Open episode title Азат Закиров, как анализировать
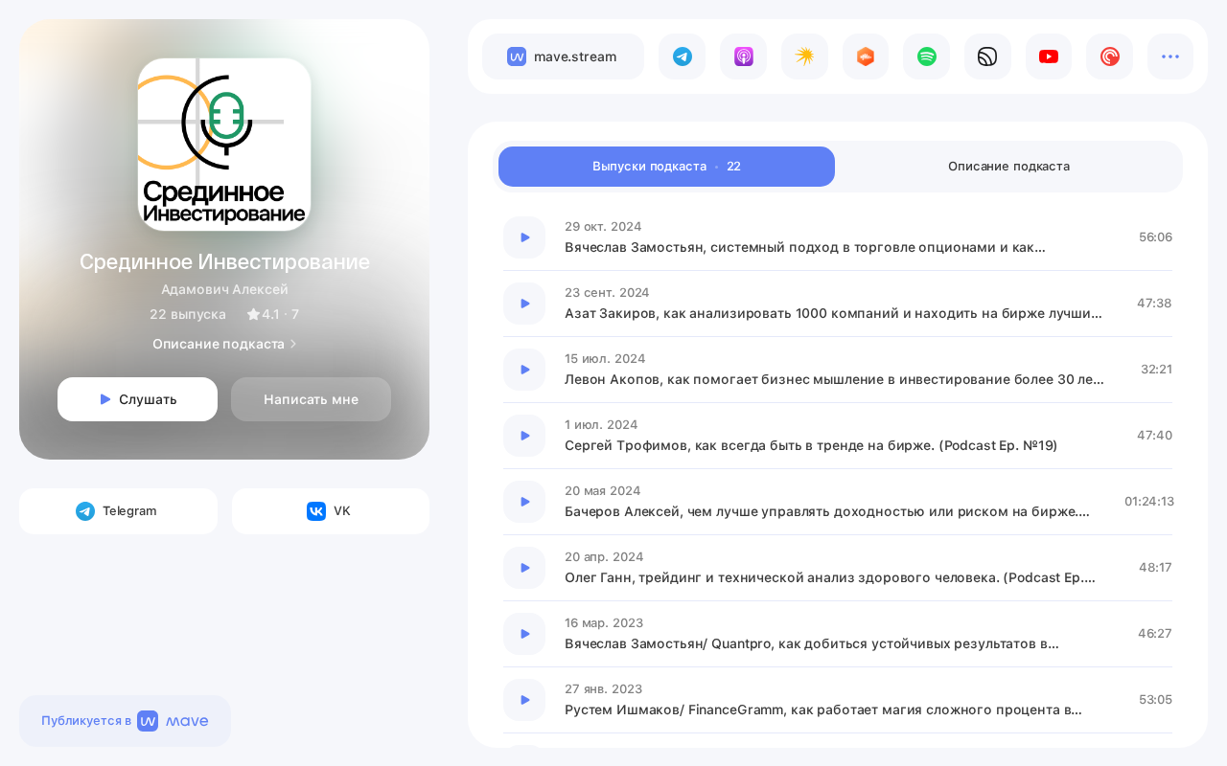1227x766 pixels. point(834,313)
